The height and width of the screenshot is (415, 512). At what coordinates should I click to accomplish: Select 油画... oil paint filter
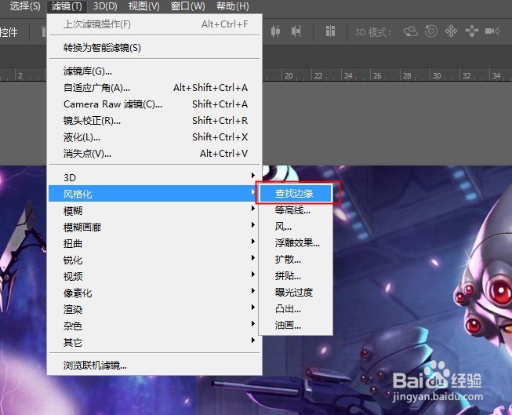point(296,325)
